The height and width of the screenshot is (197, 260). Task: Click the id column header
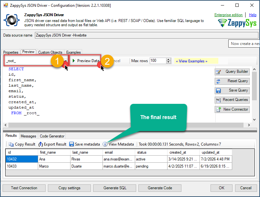(x=22, y=152)
